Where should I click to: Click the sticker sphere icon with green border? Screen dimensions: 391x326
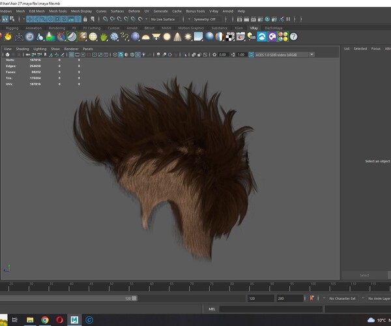click(x=72, y=37)
